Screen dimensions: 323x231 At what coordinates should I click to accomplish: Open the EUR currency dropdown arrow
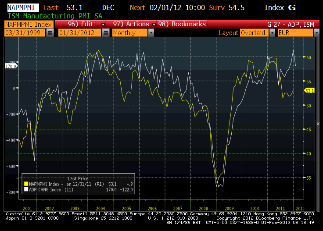tap(316, 33)
